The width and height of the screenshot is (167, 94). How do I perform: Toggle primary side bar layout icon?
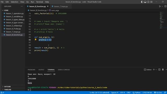coord(142,2)
